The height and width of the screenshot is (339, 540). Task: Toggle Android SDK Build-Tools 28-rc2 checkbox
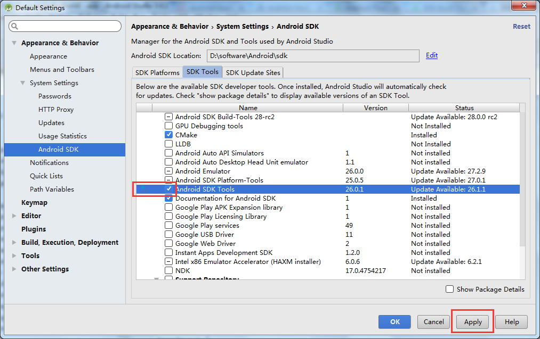pos(168,117)
